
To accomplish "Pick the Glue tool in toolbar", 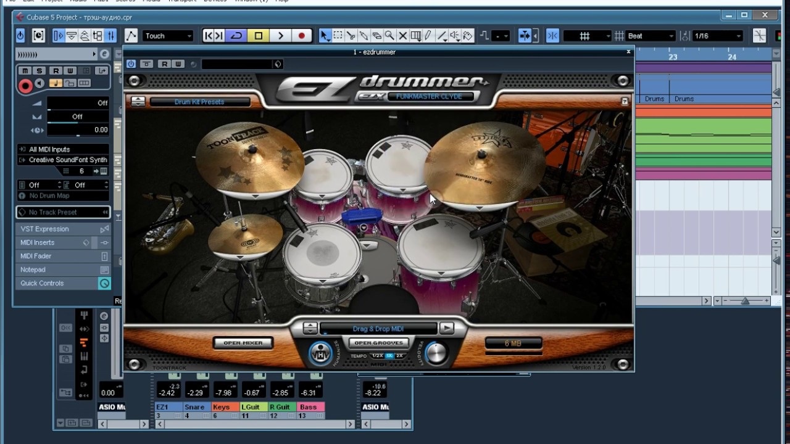I will click(x=364, y=36).
